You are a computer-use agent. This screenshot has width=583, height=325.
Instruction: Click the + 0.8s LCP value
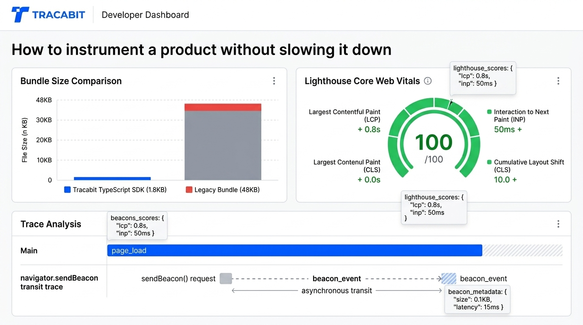pyautogui.click(x=369, y=129)
